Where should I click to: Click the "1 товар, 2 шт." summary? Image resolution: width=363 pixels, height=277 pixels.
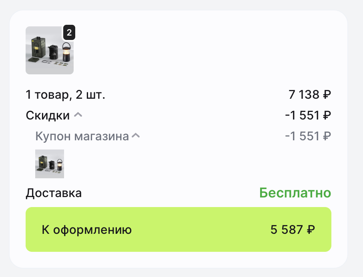point(65,95)
